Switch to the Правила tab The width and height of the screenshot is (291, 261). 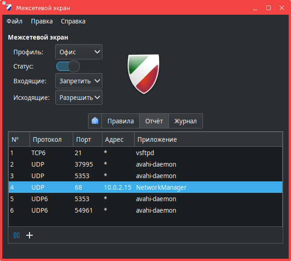pos(120,121)
